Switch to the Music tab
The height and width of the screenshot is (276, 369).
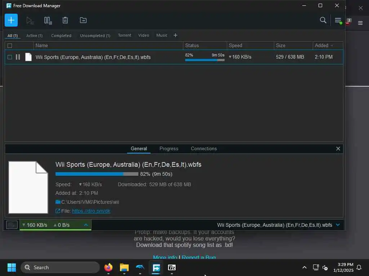[x=162, y=36]
